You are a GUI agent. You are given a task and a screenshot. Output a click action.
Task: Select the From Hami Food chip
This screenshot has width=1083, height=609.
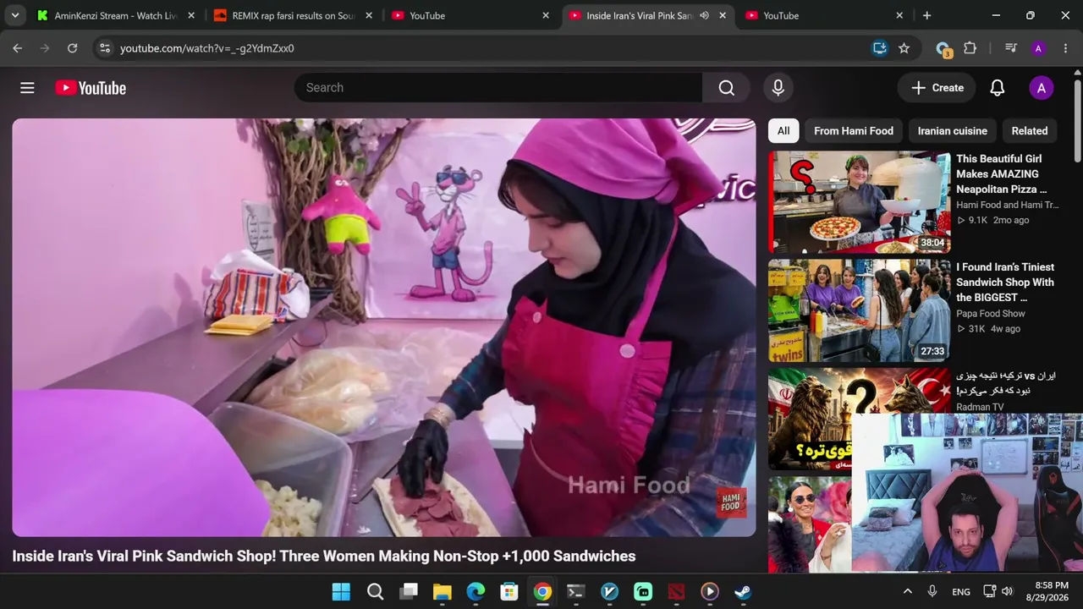[x=854, y=131]
